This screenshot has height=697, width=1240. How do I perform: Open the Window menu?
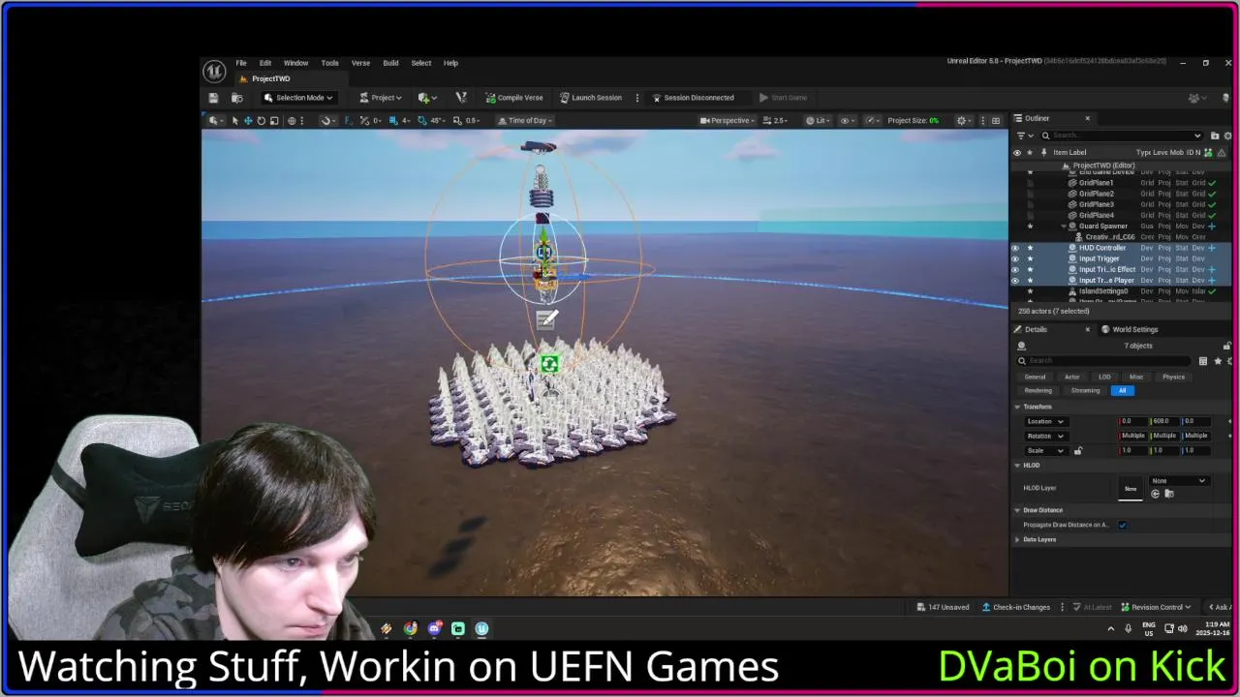coord(295,63)
